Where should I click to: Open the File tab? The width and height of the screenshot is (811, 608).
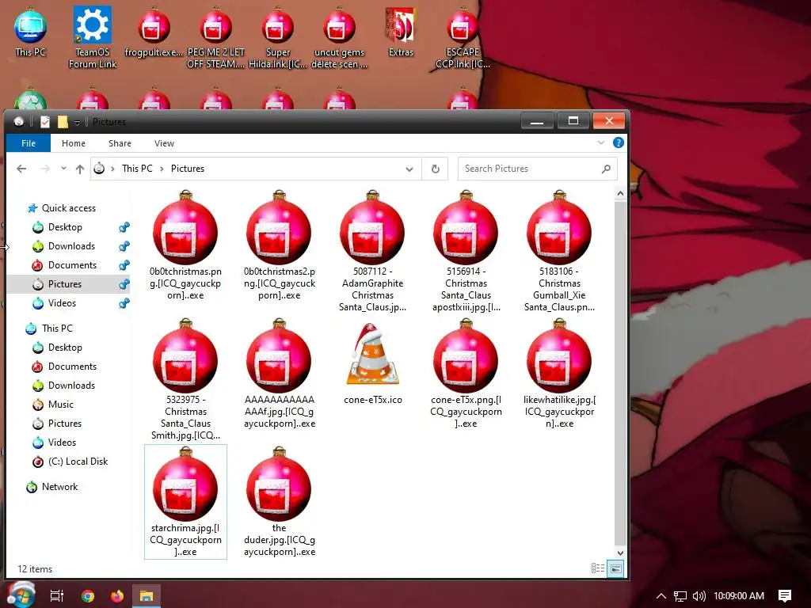[x=29, y=143]
